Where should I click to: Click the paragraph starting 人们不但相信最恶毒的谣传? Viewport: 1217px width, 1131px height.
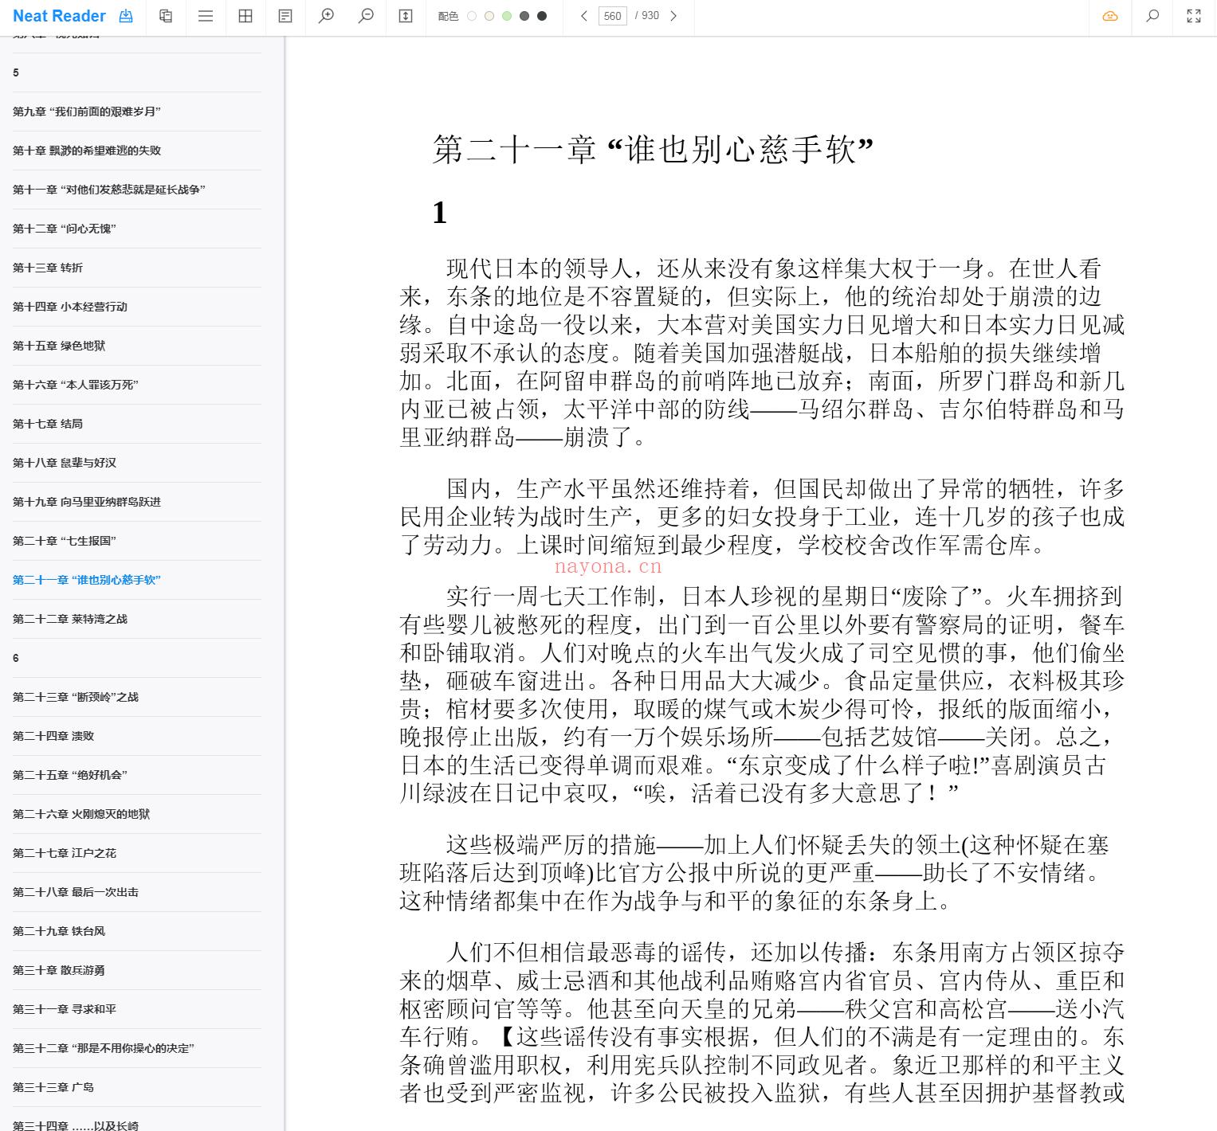pyautogui.click(x=762, y=1023)
